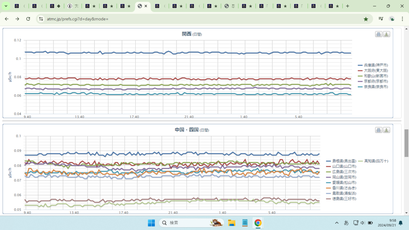Download the 中国・四国 chart
The height and width of the screenshot is (230, 409).
click(x=387, y=130)
